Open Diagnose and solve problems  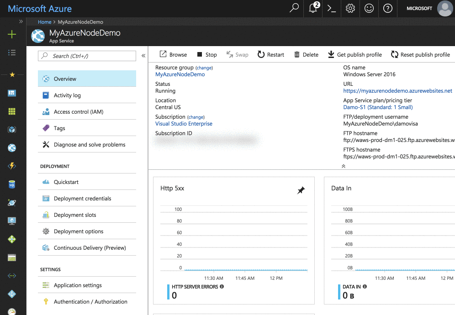tap(87, 144)
